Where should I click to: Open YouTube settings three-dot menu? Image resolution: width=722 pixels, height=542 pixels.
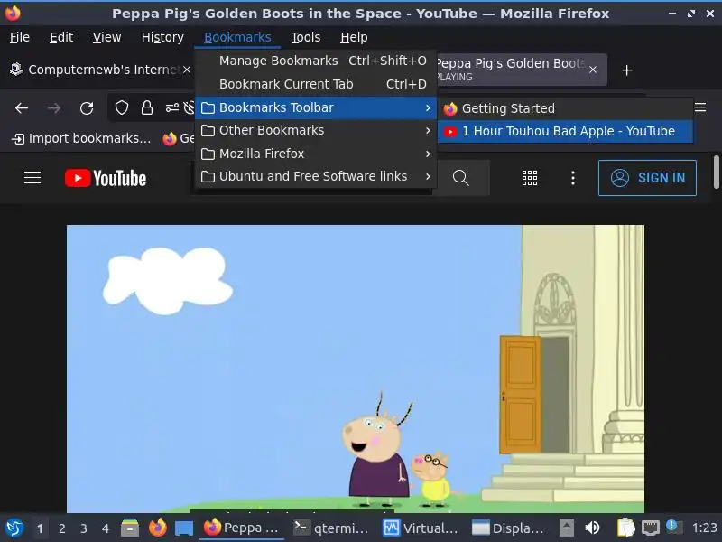tap(573, 178)
